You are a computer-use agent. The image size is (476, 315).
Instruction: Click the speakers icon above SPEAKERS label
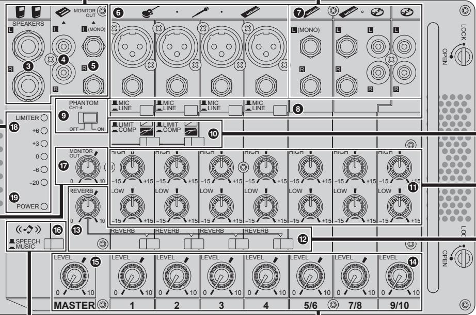point(28,12)
